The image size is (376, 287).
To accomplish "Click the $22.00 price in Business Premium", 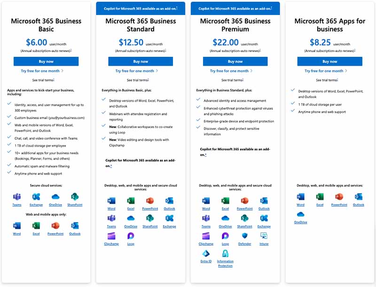I will [x=226, y=42].
